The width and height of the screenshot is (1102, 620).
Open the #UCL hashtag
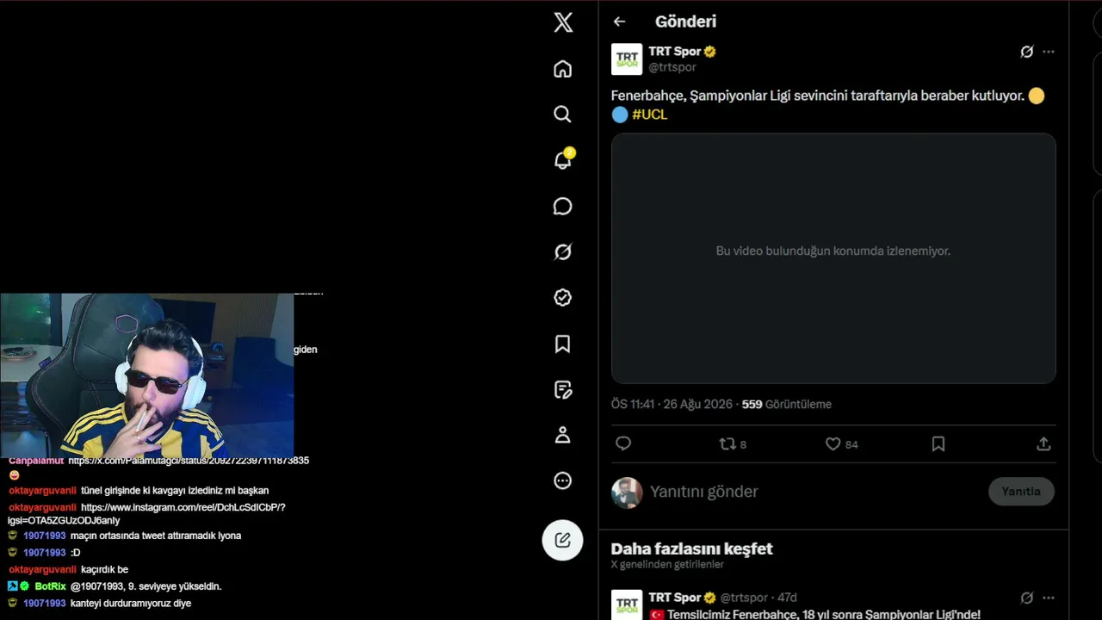tap(650, 115)
